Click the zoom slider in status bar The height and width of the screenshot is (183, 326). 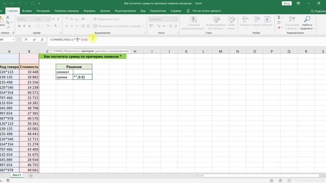310,181
